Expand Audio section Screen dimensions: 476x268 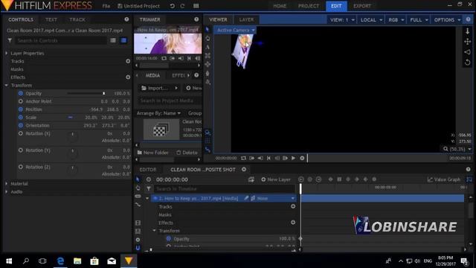point(7,192)
